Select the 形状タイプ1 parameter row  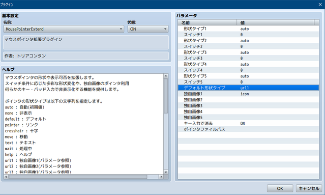pyautogui.click(x=248, y=29)
